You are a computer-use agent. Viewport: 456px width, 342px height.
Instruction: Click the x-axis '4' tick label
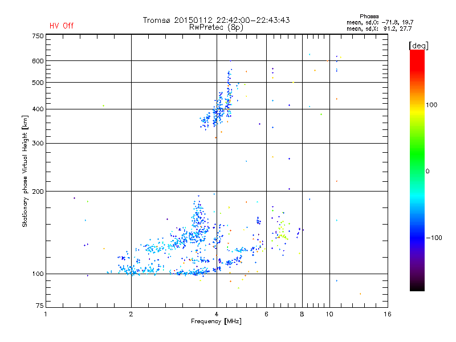(x=217, y=314)
